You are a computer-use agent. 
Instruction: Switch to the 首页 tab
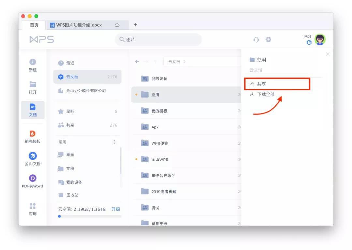tap(34, 25)
